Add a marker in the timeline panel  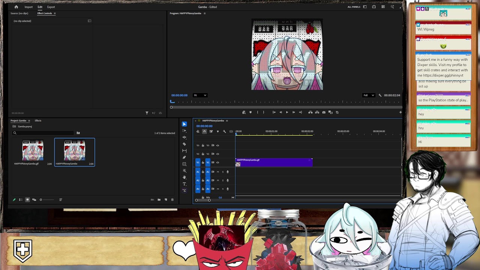click(217, 131)
